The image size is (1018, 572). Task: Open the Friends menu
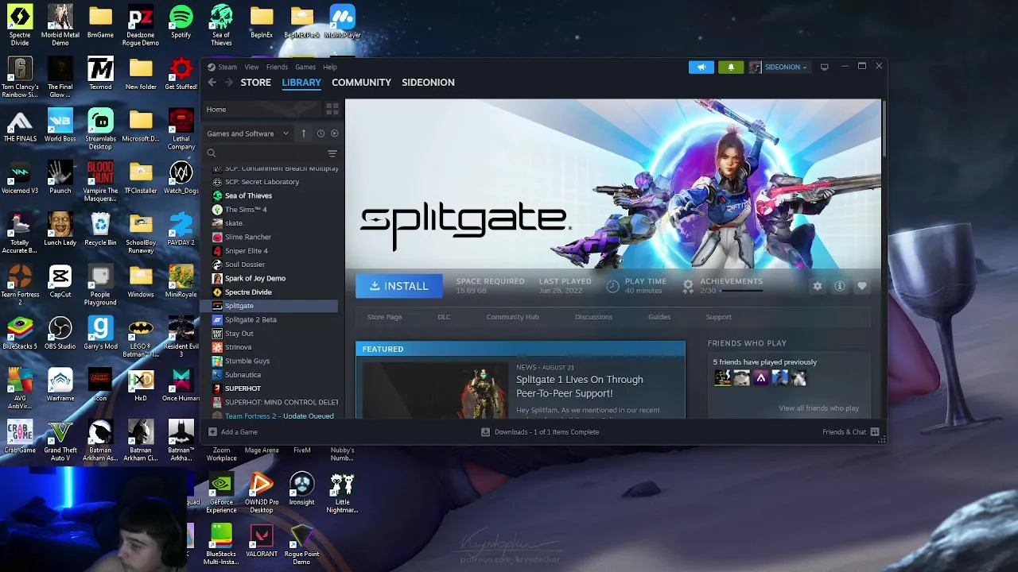pos(277,67)
